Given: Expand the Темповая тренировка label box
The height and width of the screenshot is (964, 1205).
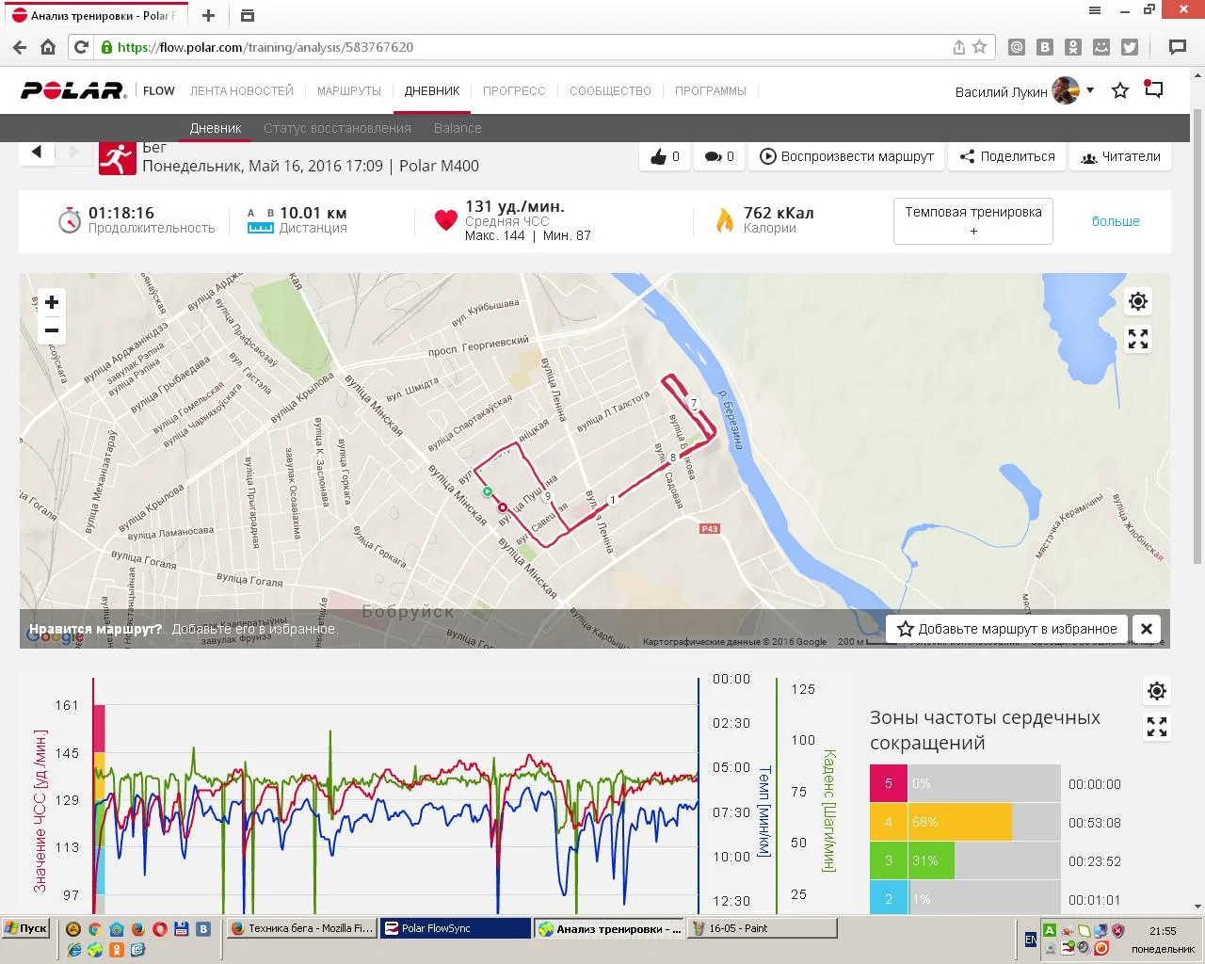Looking at the screenshot, I should pyautogui.click(x=972, y=221).
